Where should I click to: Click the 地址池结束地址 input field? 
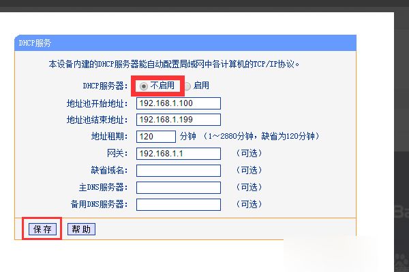pyautogui.click(x=179, y=120)
